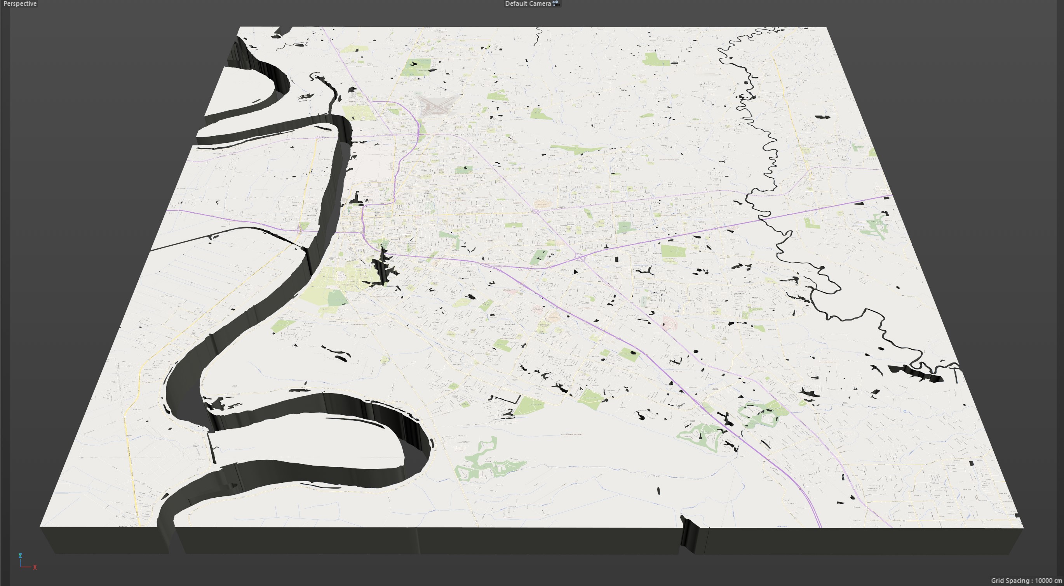This screenshot has height=586, width=1064.
Task: Click the Y axis letter of the gizmo
Action: (x=20, y=555)
